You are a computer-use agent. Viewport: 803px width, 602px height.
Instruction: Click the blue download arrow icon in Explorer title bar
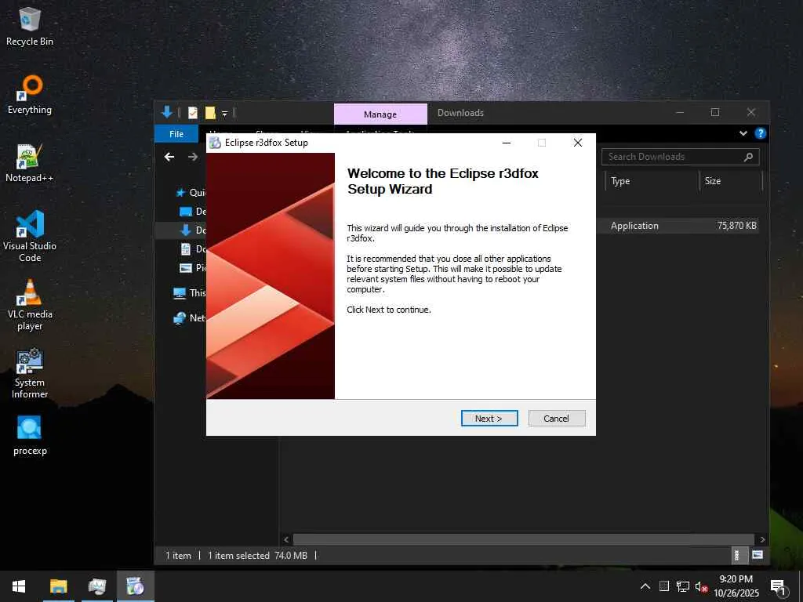166,112
